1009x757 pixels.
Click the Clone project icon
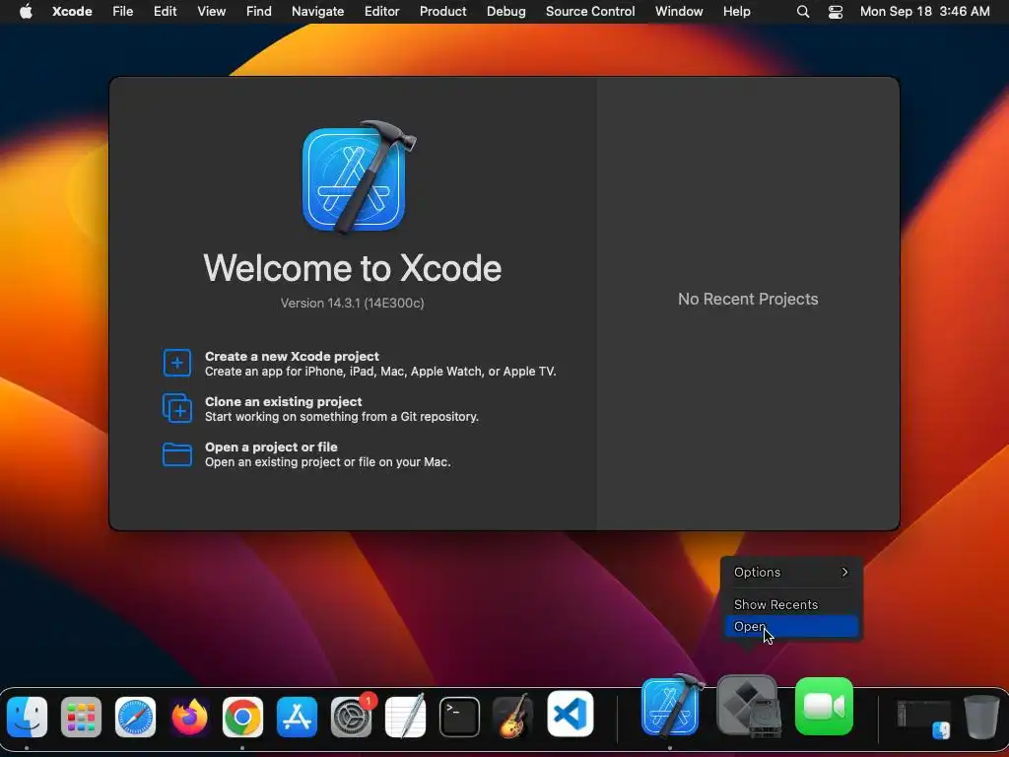point(177,408)
